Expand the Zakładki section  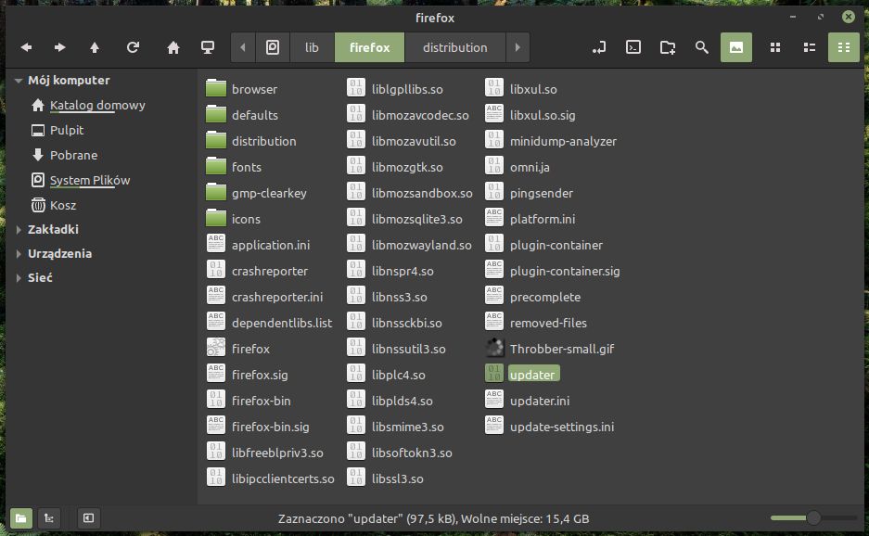19,229
